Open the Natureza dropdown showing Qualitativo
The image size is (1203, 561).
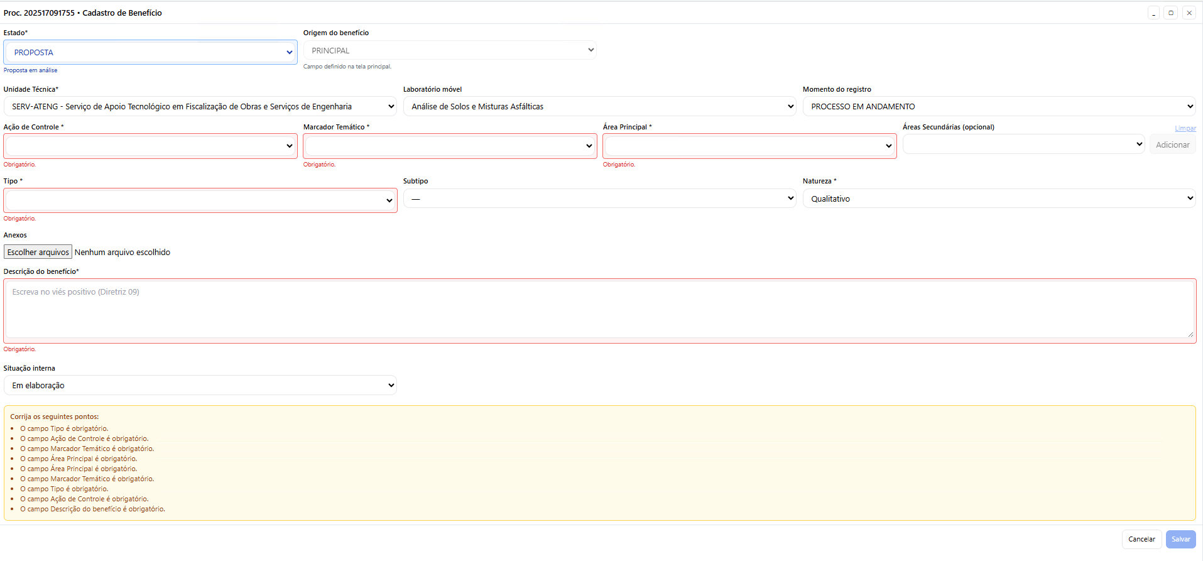pos(999,199)
